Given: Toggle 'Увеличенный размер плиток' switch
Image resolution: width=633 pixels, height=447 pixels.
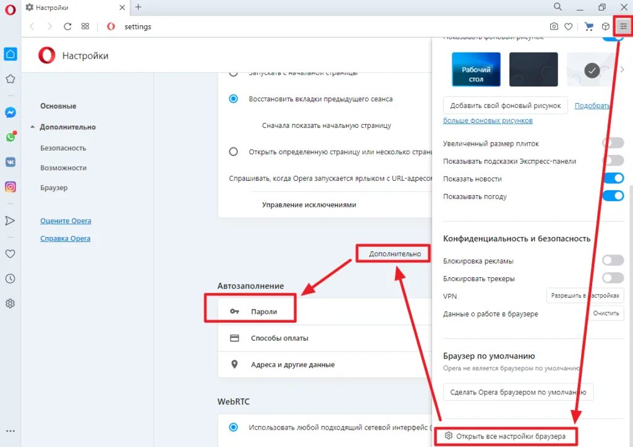Looking at the screenshot, I should [613, 143].
